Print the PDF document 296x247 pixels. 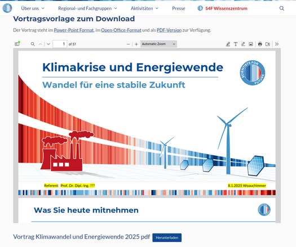point(260,44)
